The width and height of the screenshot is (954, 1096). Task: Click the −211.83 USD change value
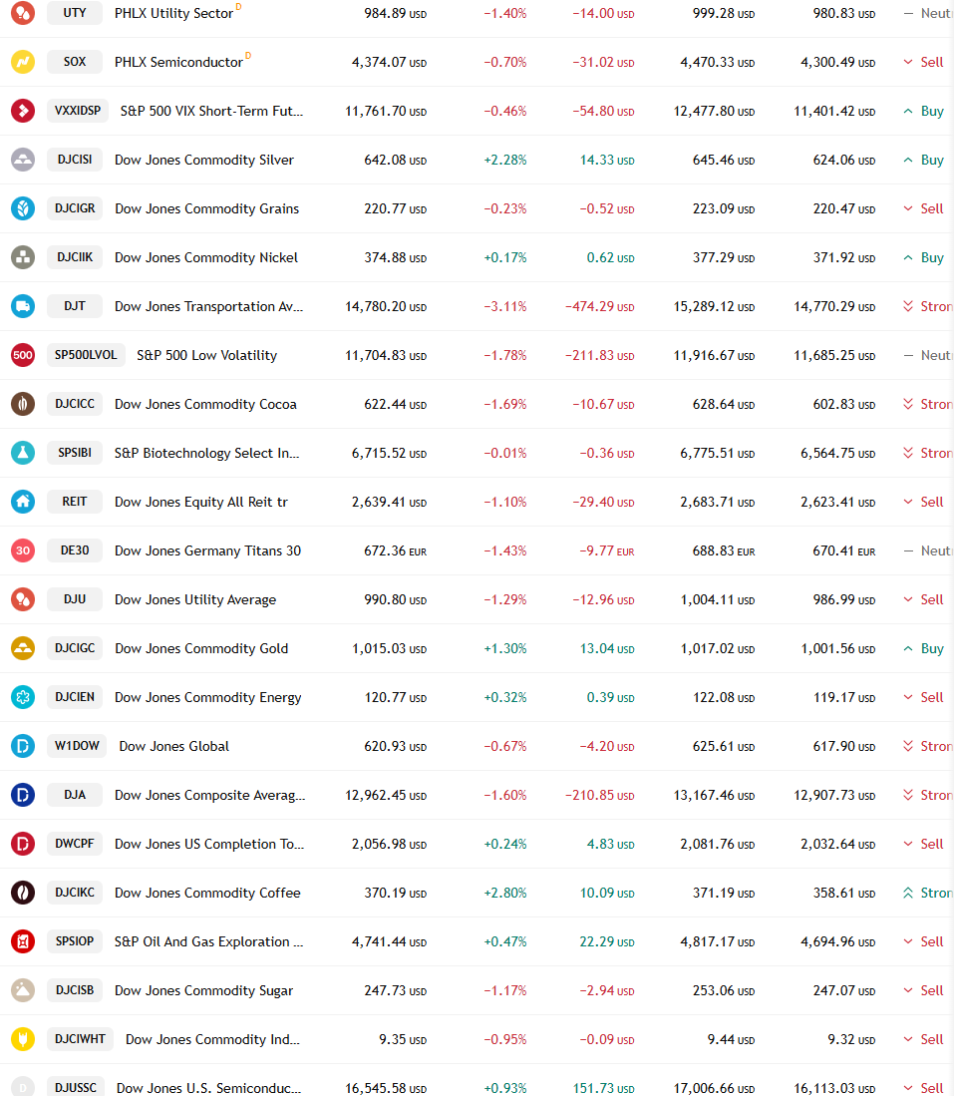(x=600, y=356)
